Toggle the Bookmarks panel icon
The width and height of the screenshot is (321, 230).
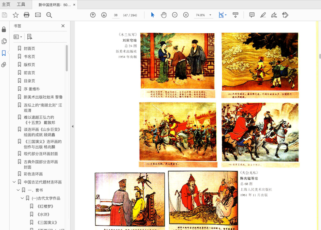tap(4, 53)
